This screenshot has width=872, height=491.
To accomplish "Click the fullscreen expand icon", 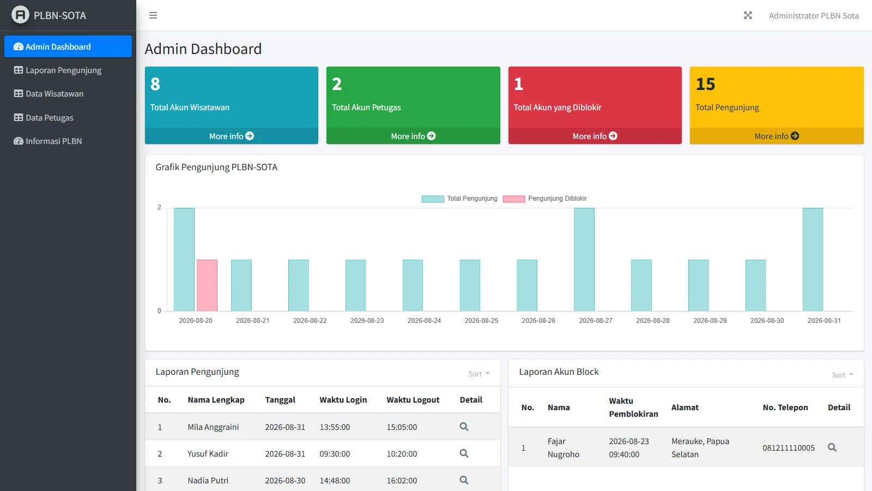I will coord(748,15).
